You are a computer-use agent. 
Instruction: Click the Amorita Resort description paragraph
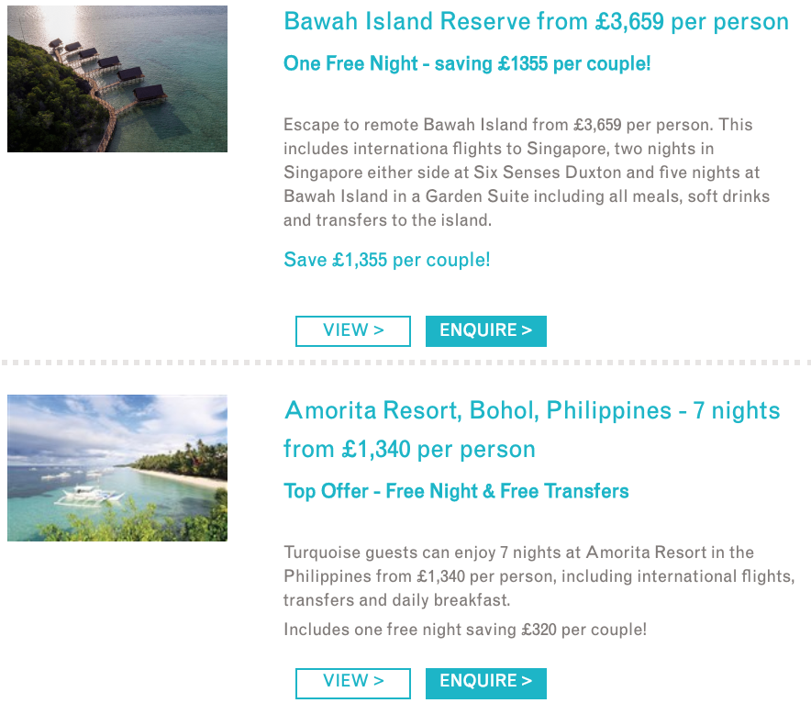[539, 576]
